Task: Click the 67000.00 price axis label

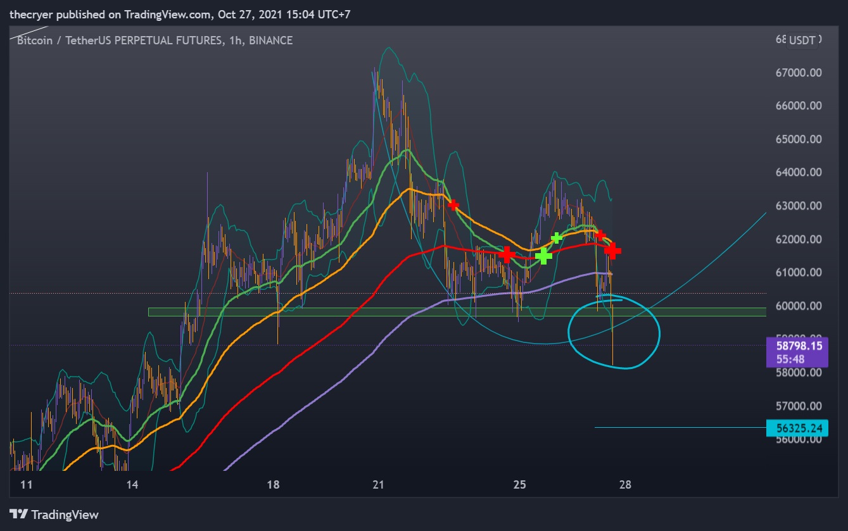Action: click(799, 73)
